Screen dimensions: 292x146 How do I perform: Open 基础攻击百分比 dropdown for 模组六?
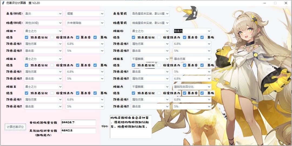tap(192, 87)
